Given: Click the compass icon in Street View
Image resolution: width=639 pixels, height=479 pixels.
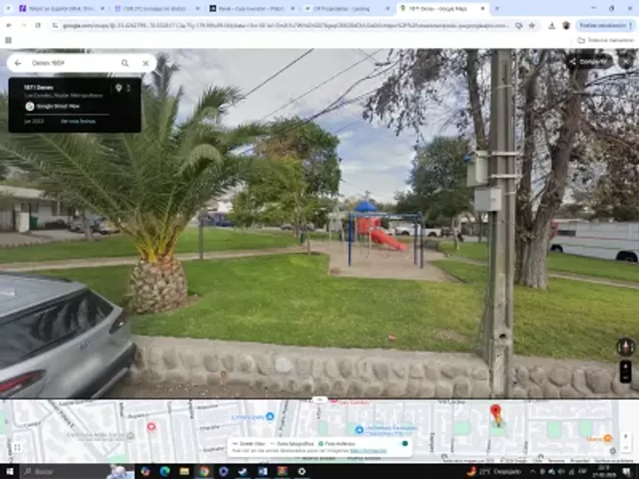Looking at the screenshot, I should click(625, 347).
